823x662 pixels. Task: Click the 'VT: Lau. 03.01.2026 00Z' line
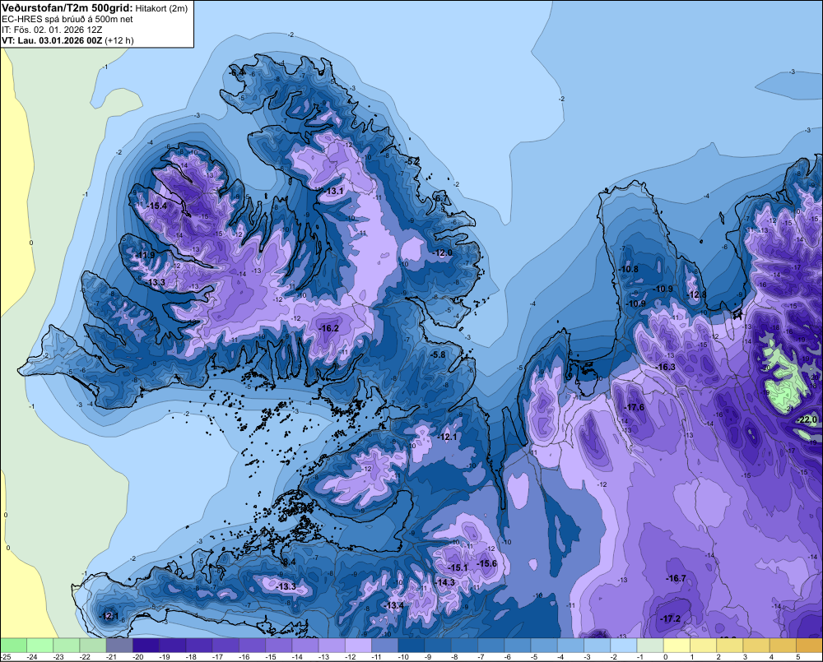tap(52, 40)
